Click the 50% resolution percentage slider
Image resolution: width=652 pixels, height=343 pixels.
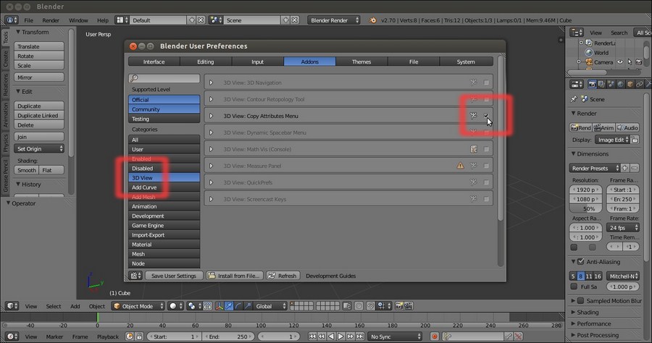point(585,208)
